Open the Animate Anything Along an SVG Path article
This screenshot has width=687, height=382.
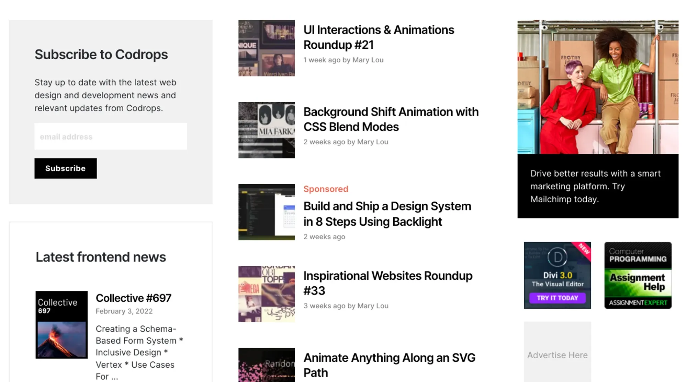coord(390,365)
